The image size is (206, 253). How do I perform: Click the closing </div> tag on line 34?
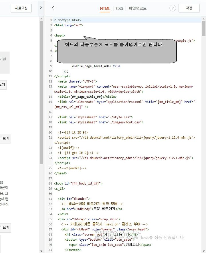click(x=63, y=214)
